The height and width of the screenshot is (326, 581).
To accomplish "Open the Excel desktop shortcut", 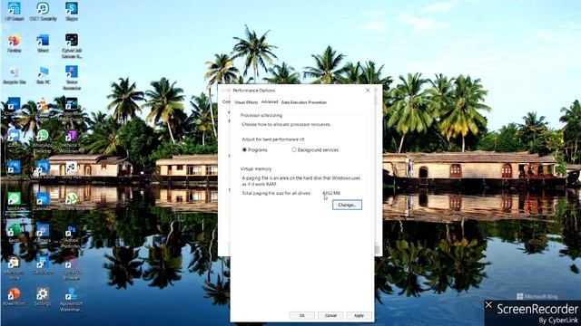I will click(15, 234).
